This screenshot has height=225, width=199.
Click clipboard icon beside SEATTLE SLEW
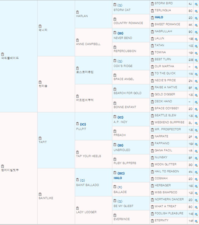[x=152, y=115]
